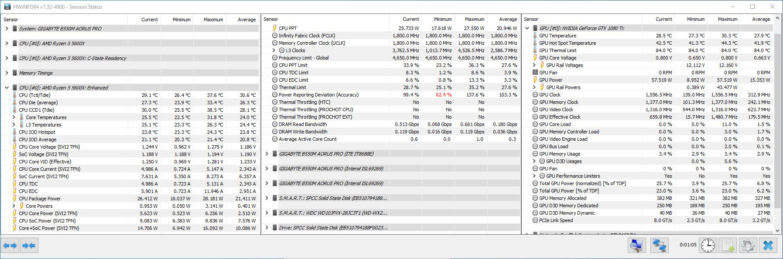Viewport: 783px width, 259px height.
Task: Click circle icon beside GPU Clock
Action: coord(535,95)
